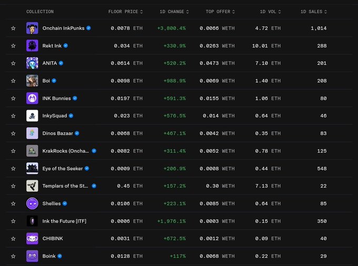Image resolution: width=358 pixels, height=266 pixels.
Task: Click verified badge next to Eye of the Seeker
Action: (x=87, y=169)
